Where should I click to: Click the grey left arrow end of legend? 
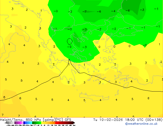(6, 123)
